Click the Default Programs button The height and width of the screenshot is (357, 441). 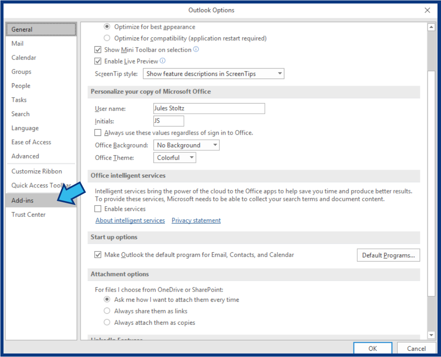[x=388, y=255]
